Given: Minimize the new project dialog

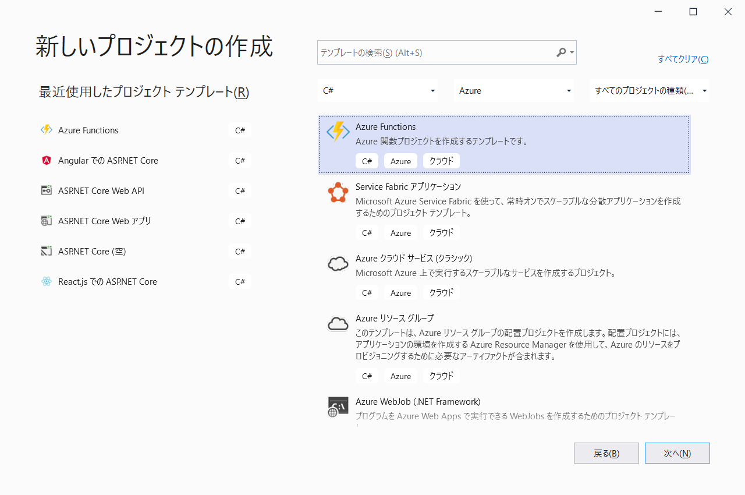Looking at the screenshot, I should [658, 12].
